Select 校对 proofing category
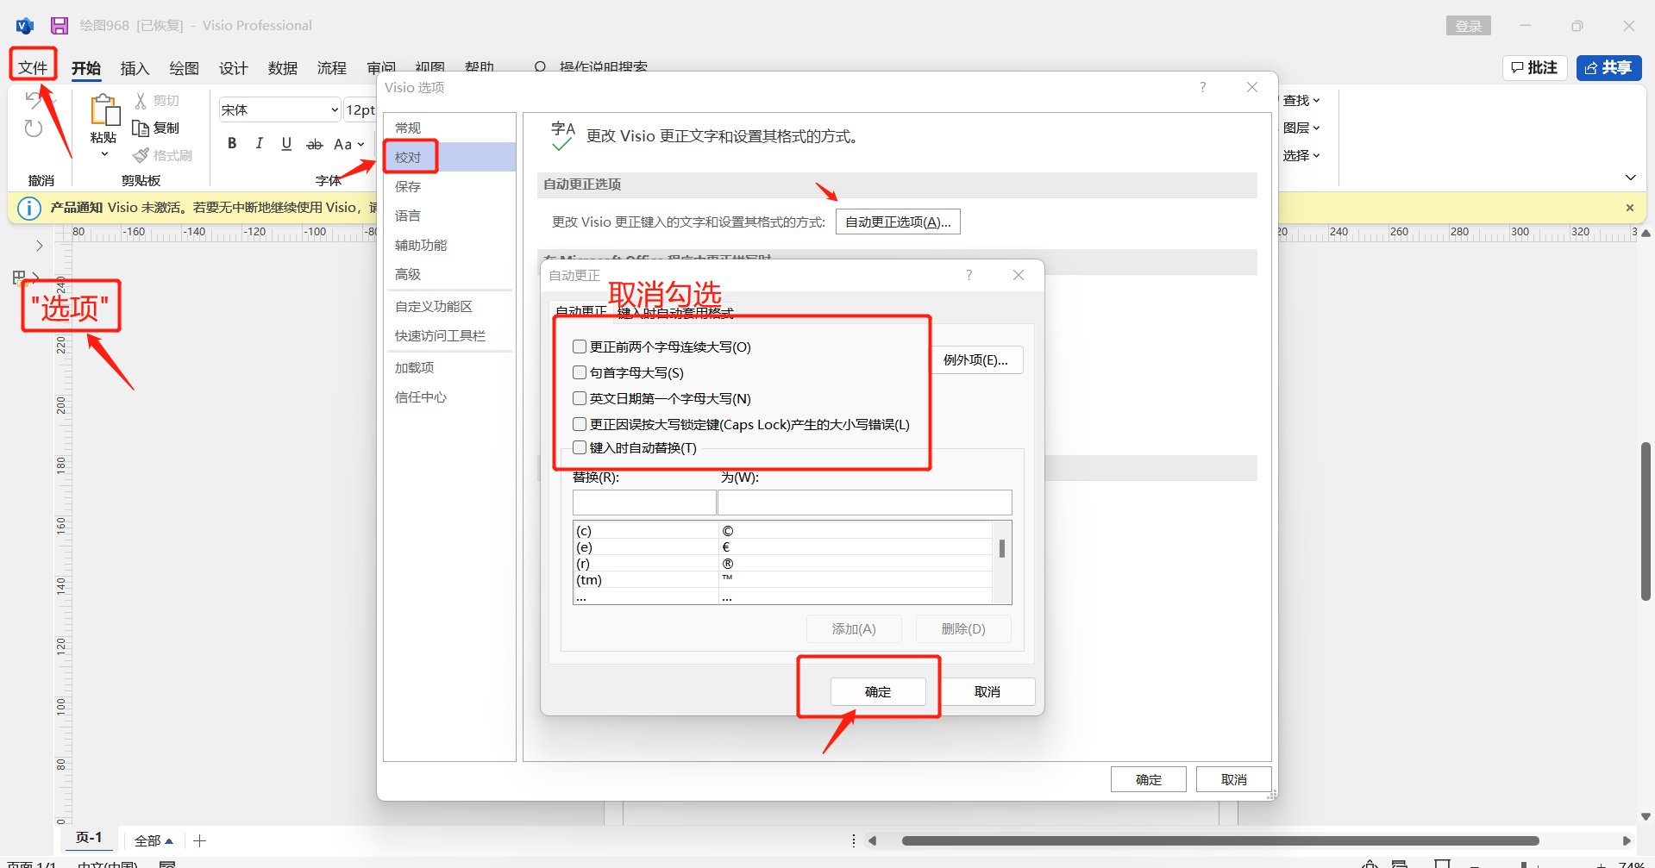The image size is (1655, 868). (449, 157)
